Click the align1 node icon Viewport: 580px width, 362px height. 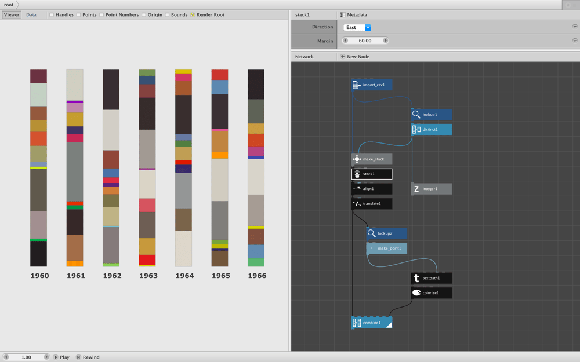pyautogui.click(x=357, y=189)
